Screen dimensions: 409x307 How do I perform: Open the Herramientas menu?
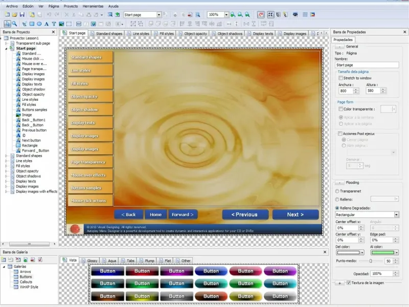[x=93, y=6]
